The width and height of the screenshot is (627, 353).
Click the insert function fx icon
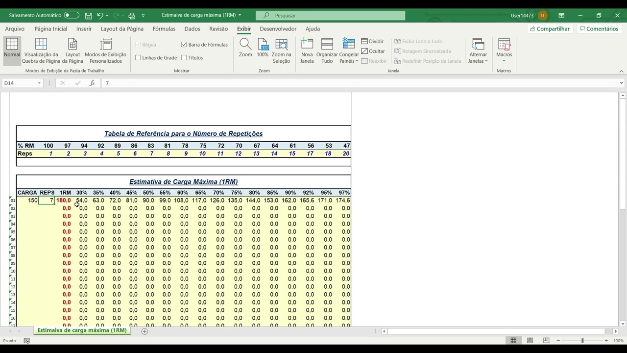click(92, 83)
